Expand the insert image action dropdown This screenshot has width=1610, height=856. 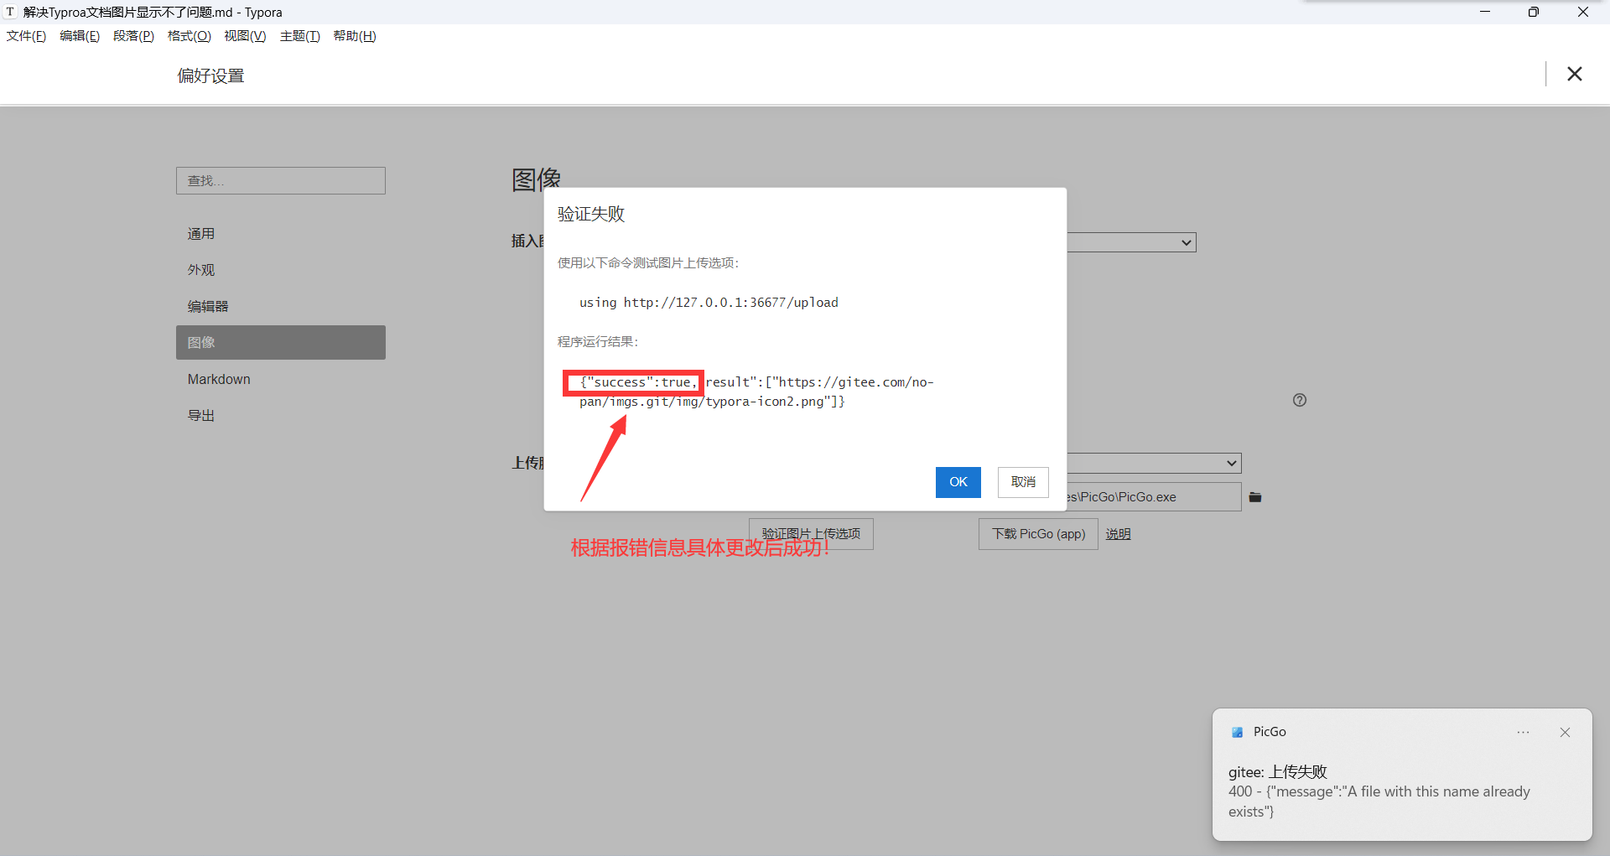tap(1131, 242)
